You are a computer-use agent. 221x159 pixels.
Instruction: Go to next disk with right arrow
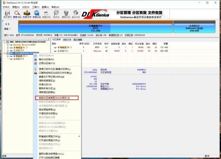(x=9, y=24)
